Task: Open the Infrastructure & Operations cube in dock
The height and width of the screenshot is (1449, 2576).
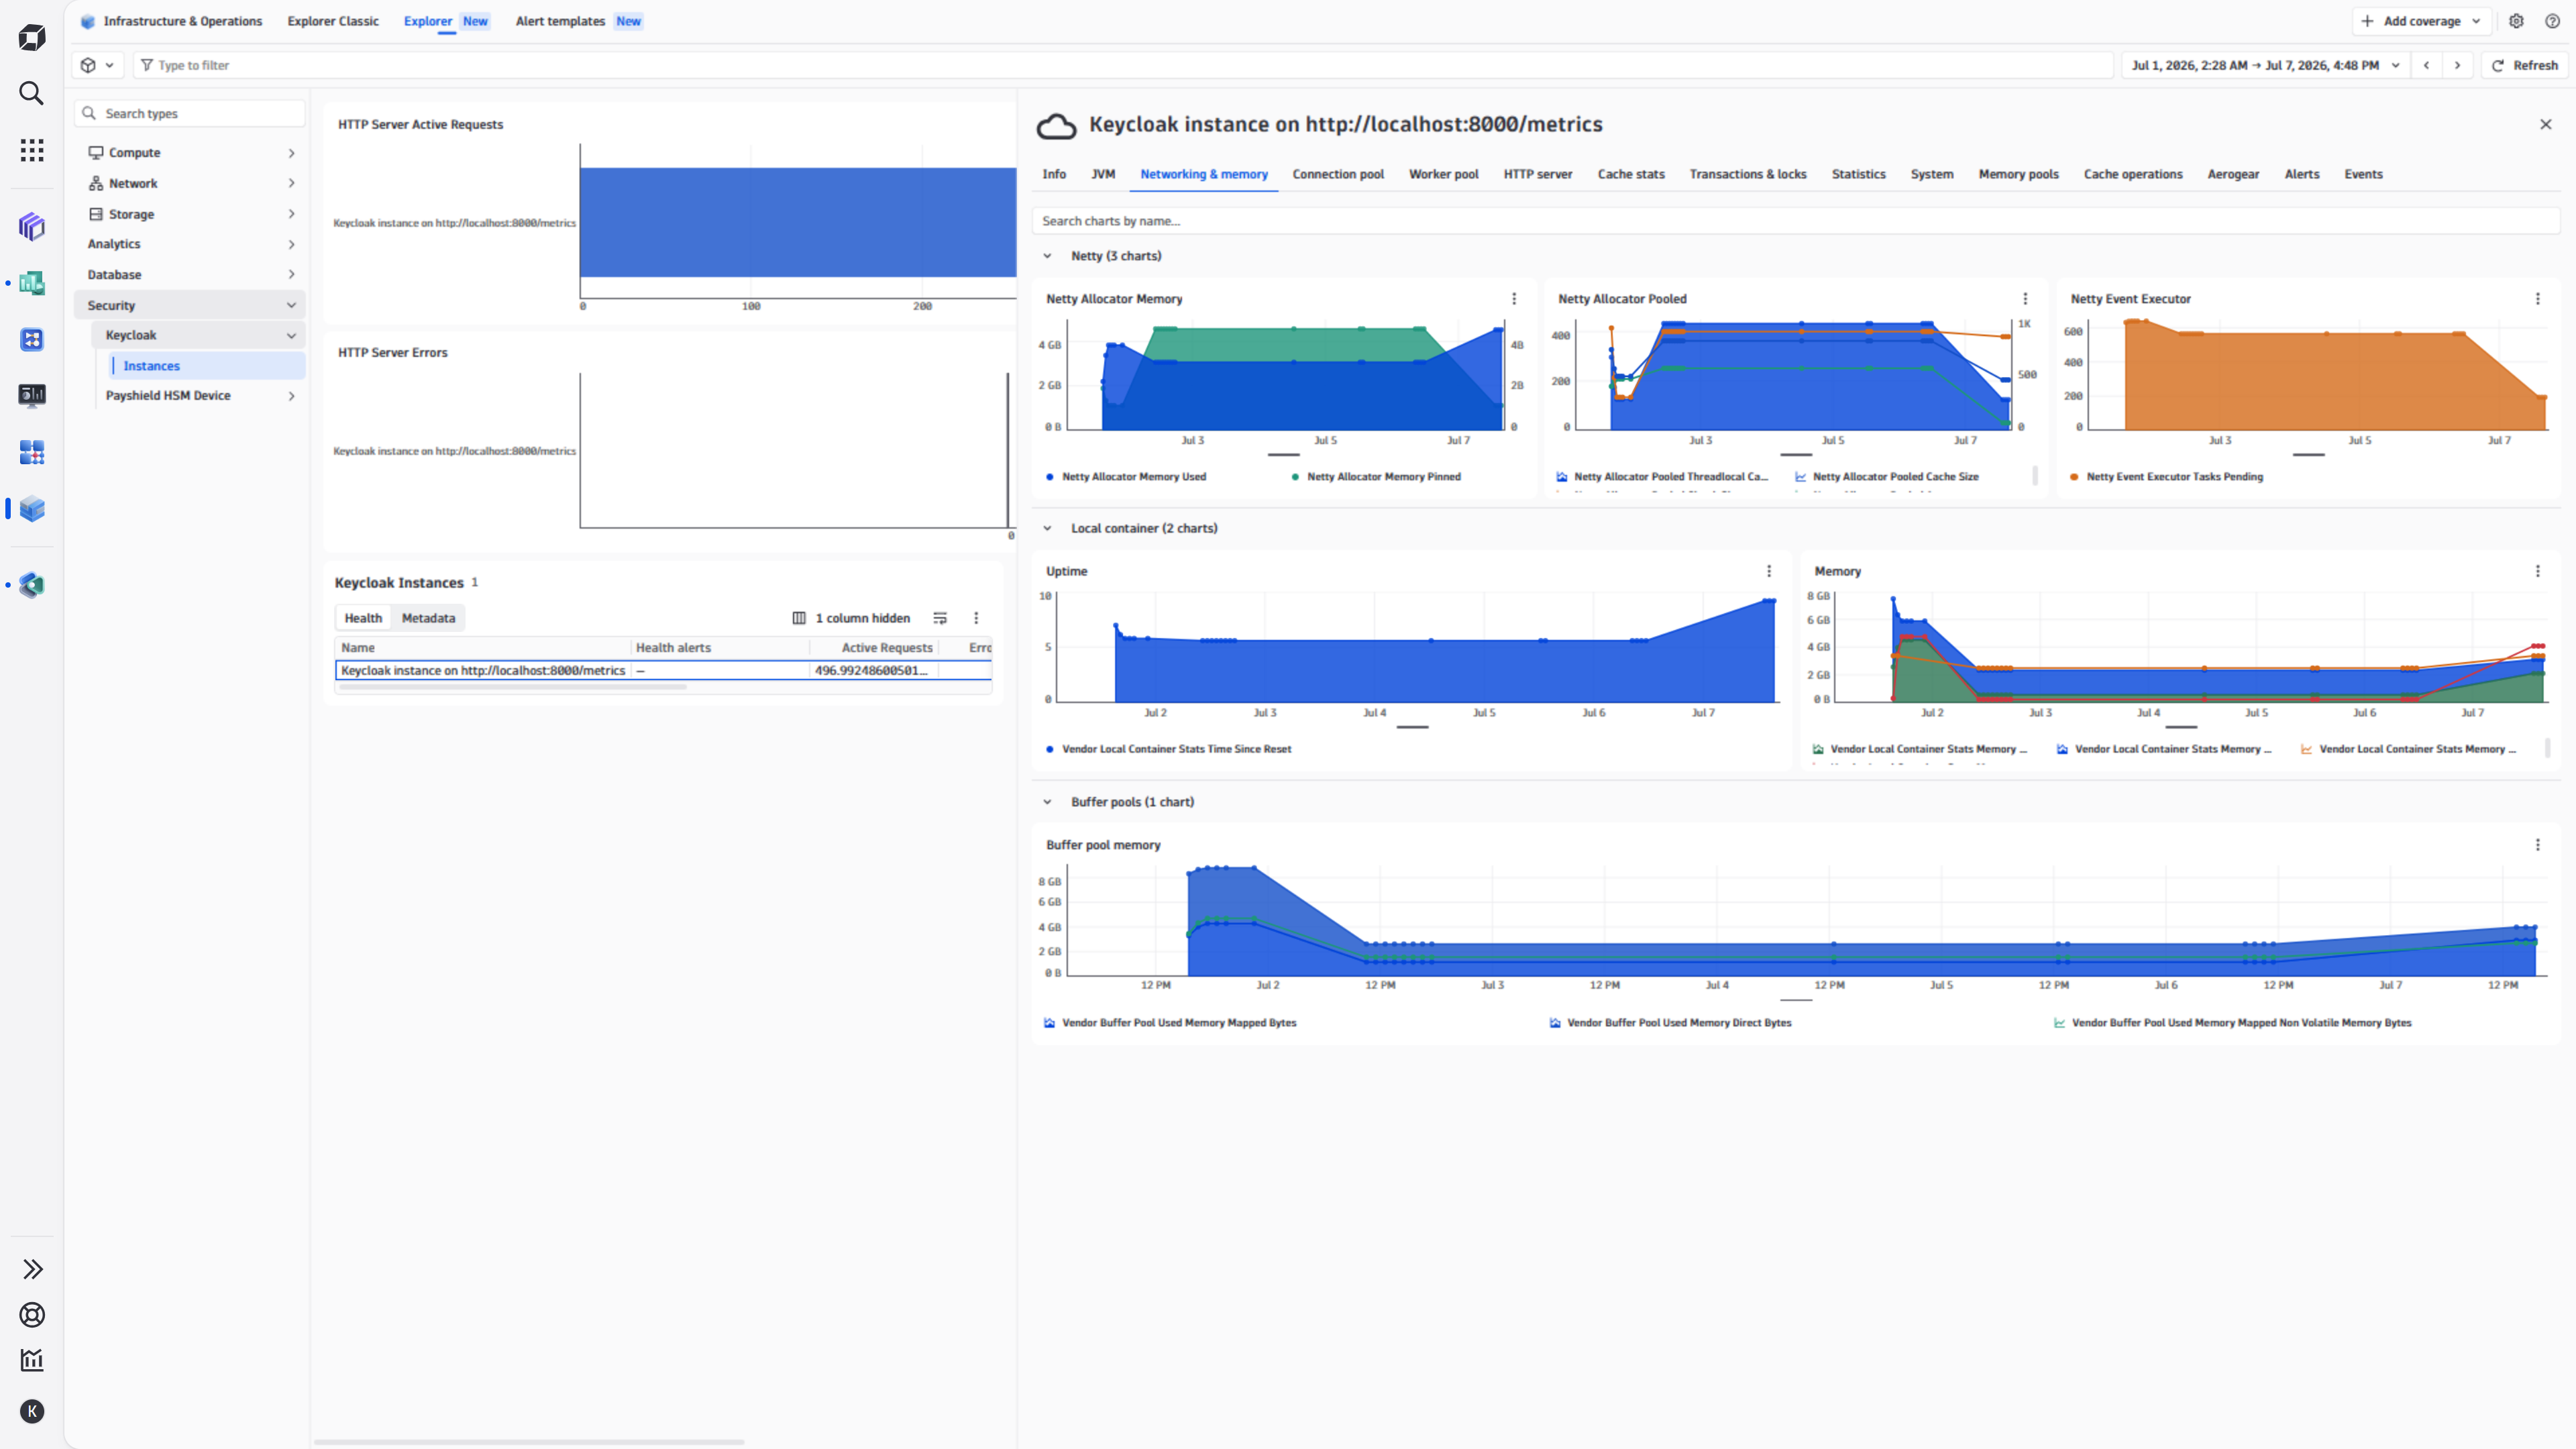Action: click(x=32, y=509)
